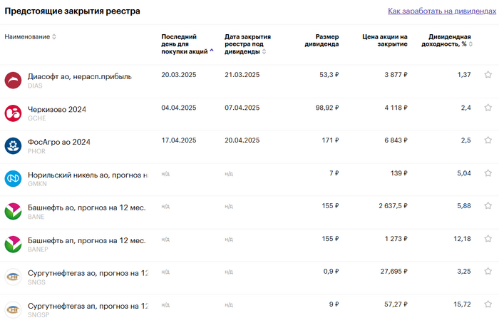Sort by Наименование column arrows

pyautogui.click(x=54, y=37)
